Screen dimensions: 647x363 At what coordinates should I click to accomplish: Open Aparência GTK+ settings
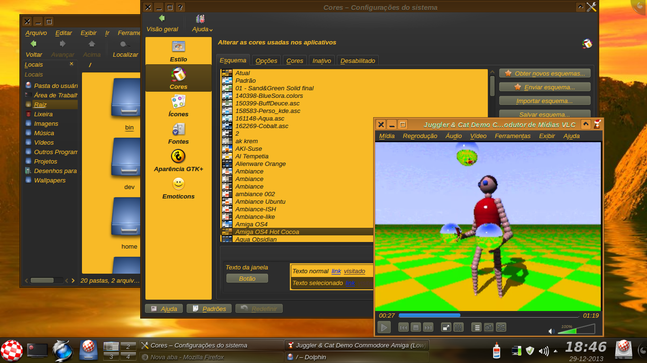[179, 161]
